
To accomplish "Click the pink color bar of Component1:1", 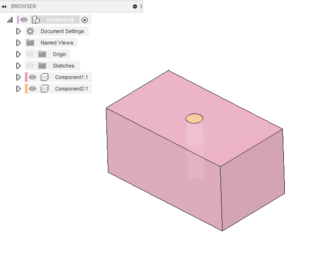I will 26,77.
